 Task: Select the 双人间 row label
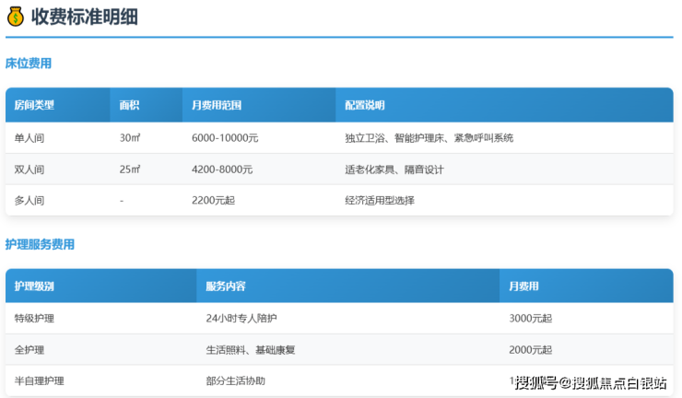(x=29, y=170)
